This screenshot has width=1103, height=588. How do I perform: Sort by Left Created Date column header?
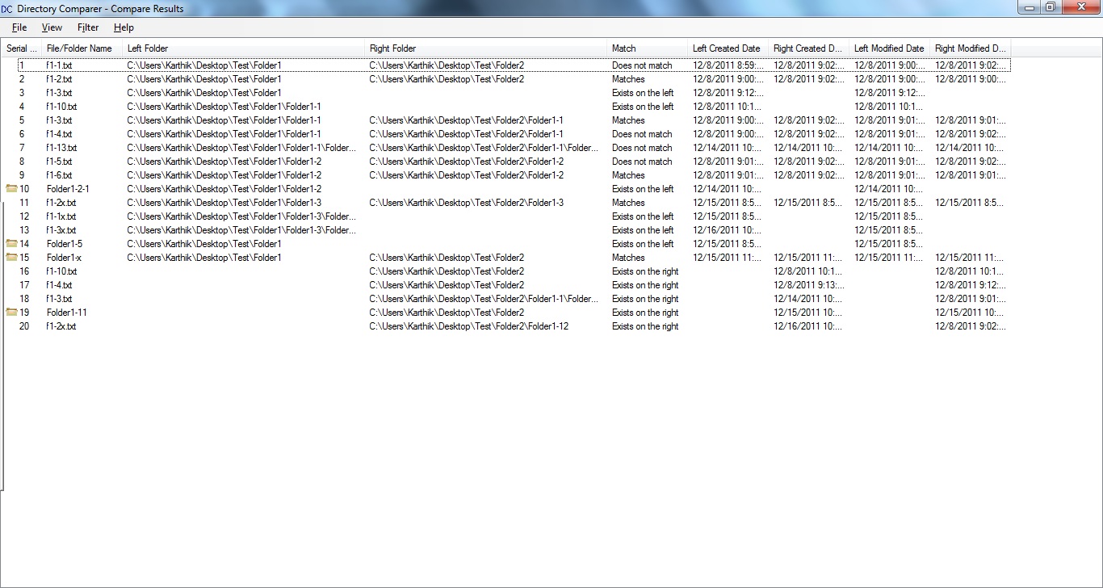pos(728,48)
